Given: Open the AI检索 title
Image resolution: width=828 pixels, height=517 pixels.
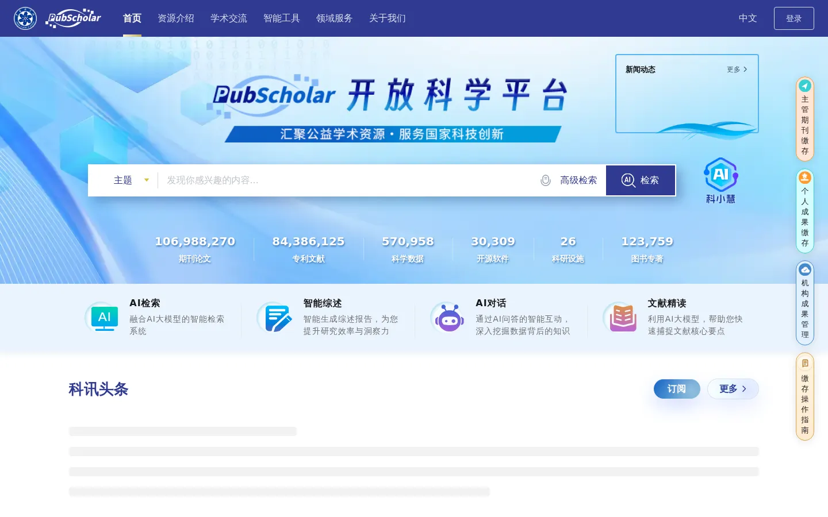Looking at the screenshot, I should [x=145, y=303].
